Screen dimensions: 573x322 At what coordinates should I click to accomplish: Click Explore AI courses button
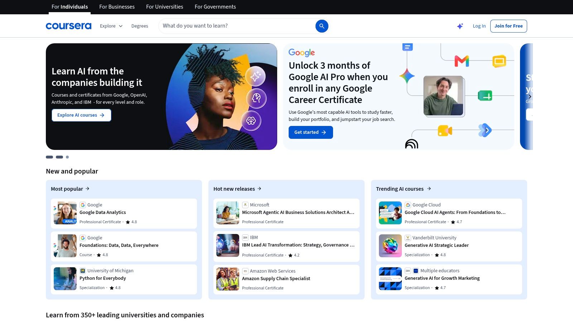81,115
